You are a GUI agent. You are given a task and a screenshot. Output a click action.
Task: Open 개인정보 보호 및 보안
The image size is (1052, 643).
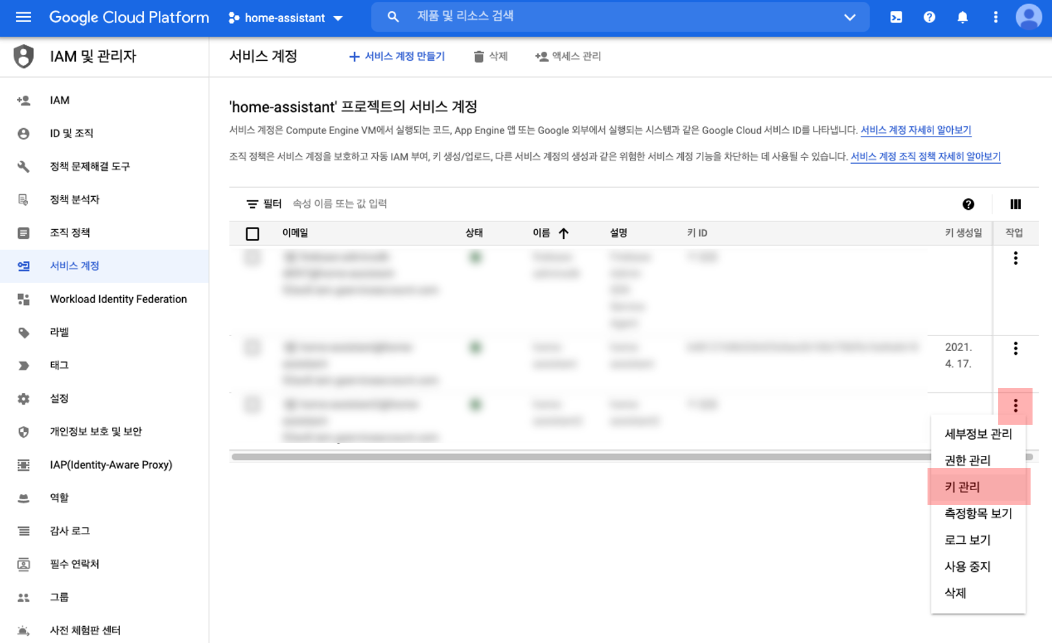pos(104,431)
